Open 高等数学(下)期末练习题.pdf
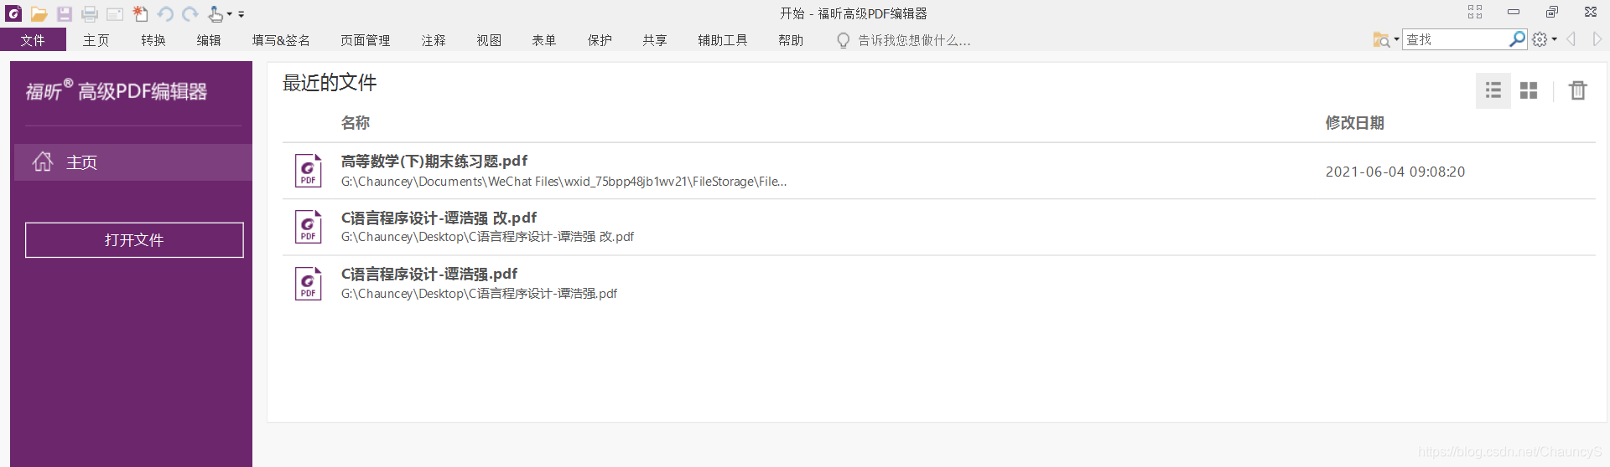The width and height of the screenshot is (1610, 467). click(939, 171)
